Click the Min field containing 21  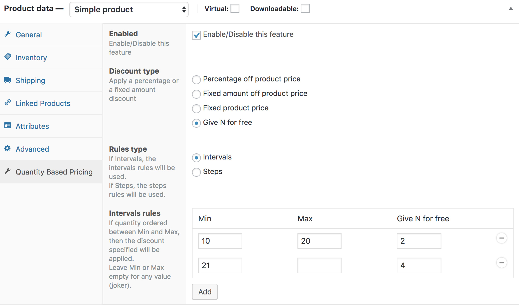coord(220,265)
